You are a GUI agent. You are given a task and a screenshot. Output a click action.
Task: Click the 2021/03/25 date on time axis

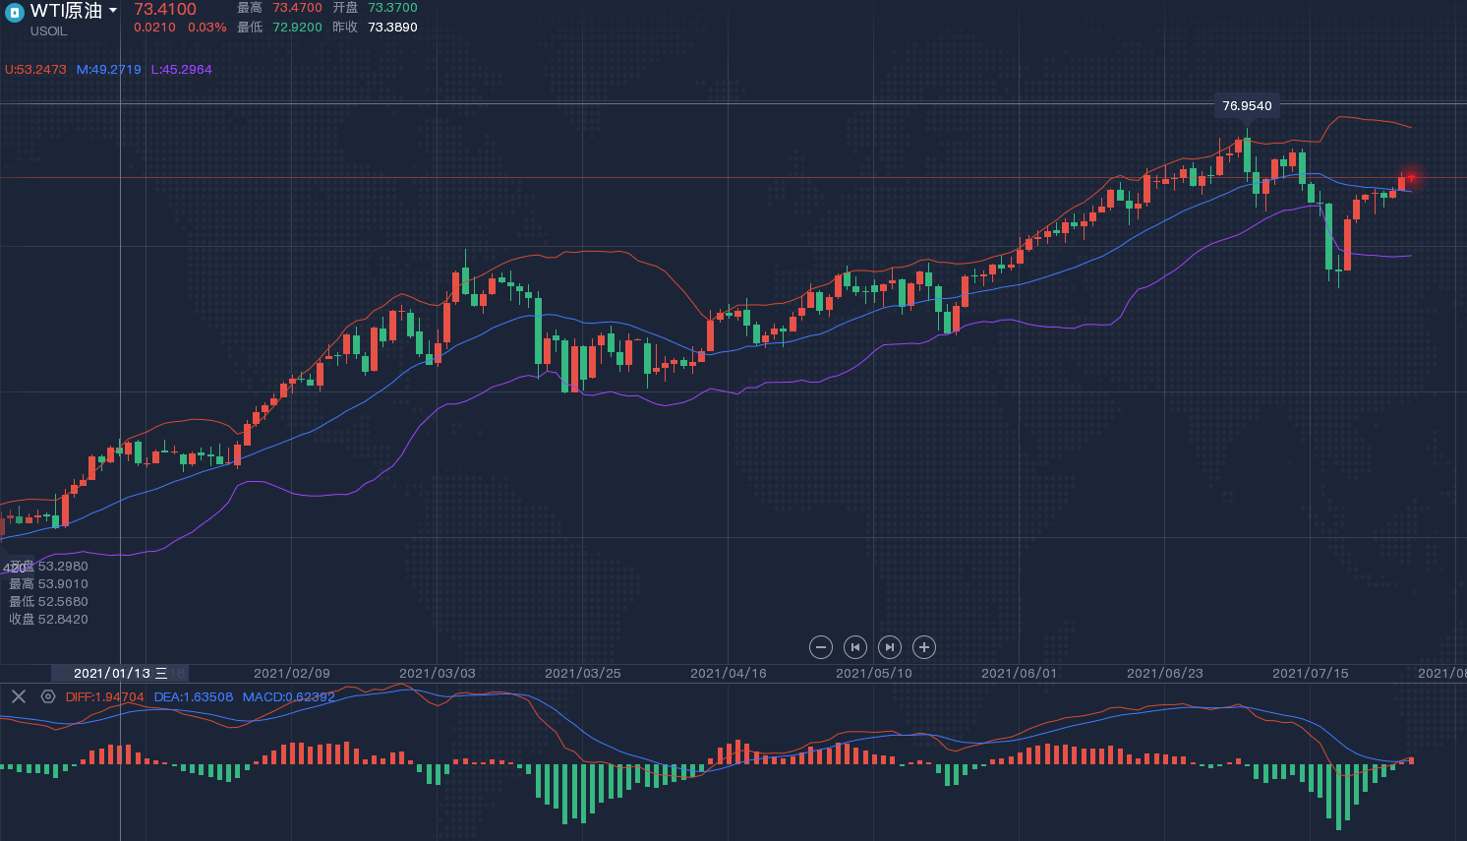[582, 673]
